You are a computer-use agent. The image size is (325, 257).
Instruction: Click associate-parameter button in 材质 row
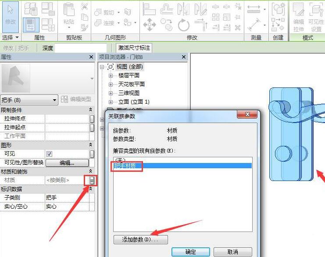92,180
